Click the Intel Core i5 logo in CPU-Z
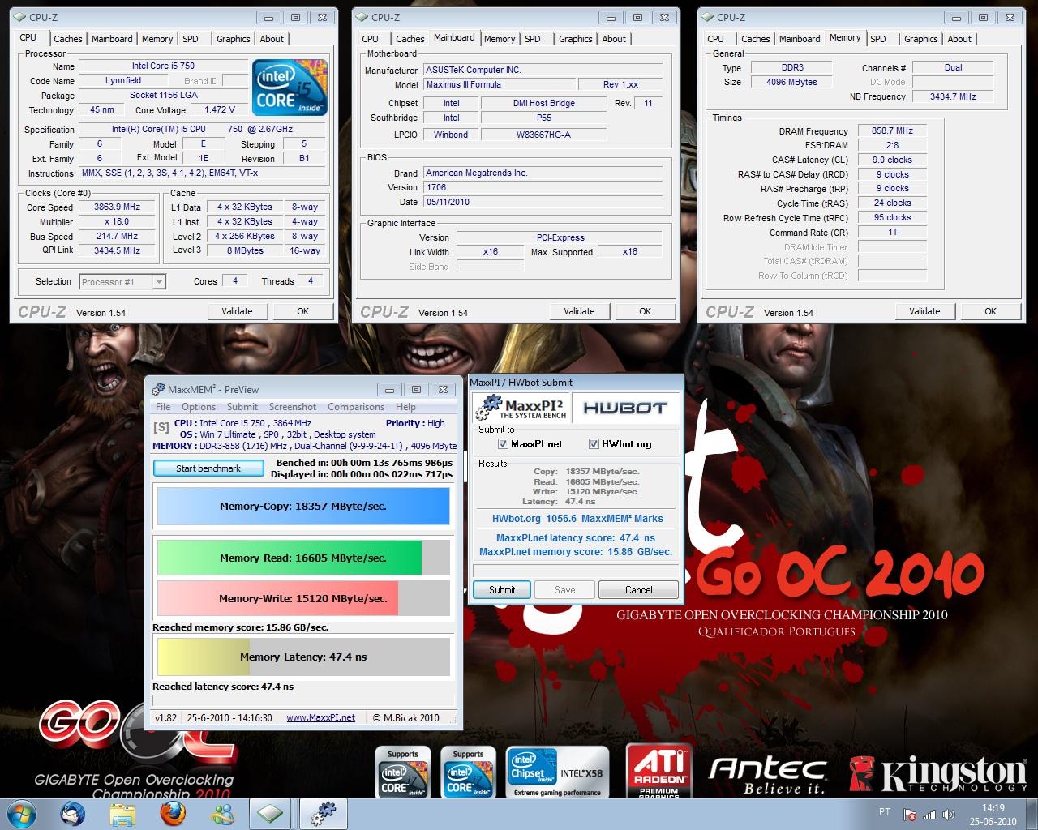The width and height of the screenshot is (1038, 830). pos(290,87)
